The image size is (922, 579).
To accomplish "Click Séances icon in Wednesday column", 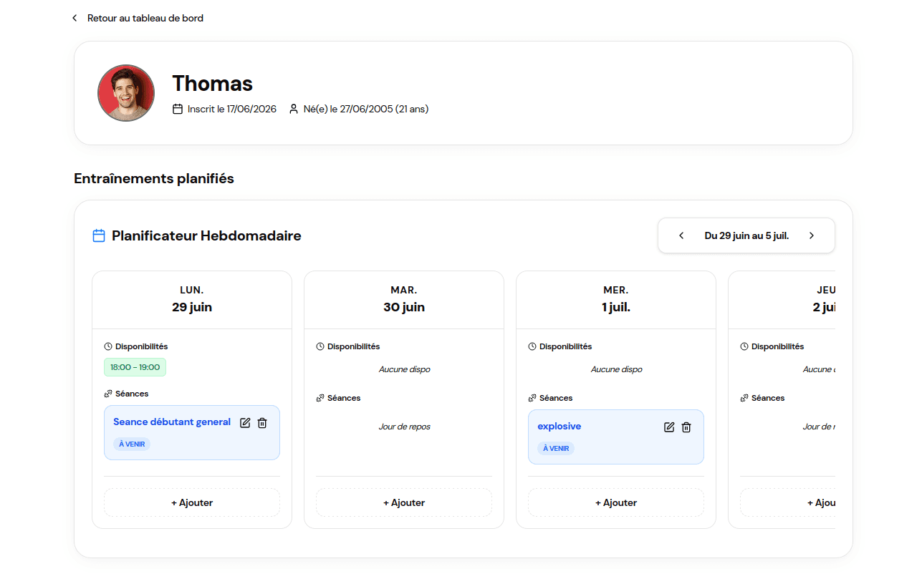I will tap(532, 398).
